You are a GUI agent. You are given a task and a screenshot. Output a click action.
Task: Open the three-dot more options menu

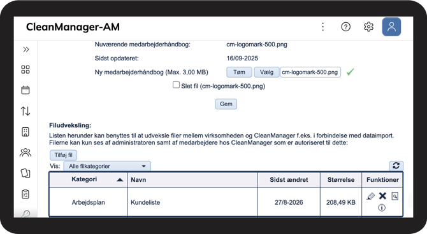point(322,27)
